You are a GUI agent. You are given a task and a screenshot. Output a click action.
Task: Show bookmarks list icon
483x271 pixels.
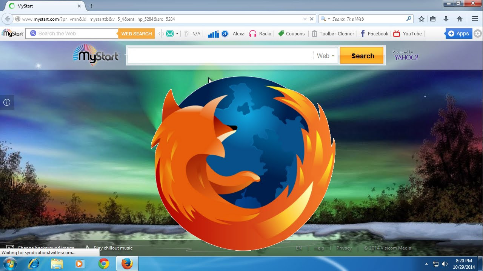pyautogui.click(x=433, y=19)
